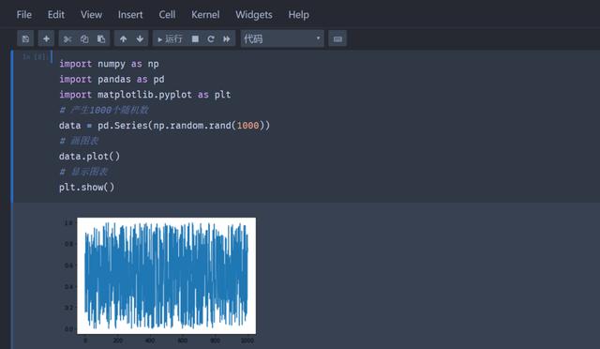
Task: Click the comment containing 1000 above data line
Action: pyautogui.click(x=104, y=110)
